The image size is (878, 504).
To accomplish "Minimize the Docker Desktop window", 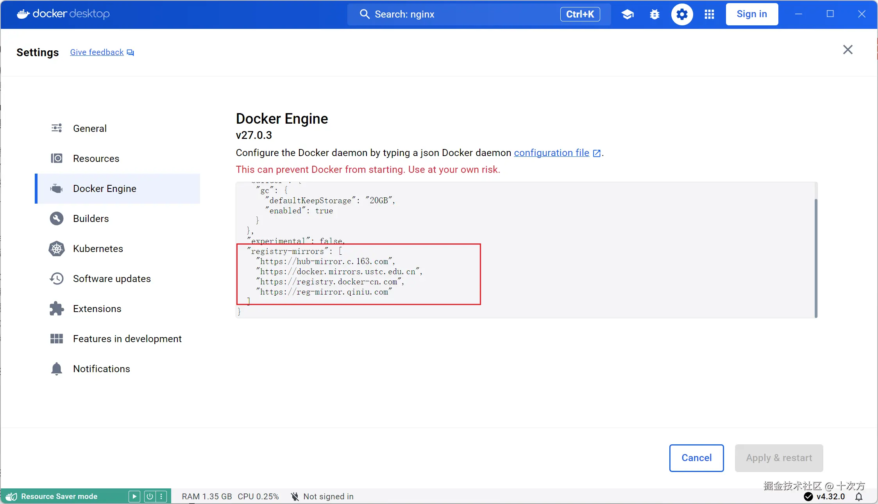I will [x=799, y=14].
